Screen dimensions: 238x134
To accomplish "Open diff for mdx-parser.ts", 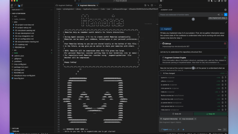I will coord(223,88).
